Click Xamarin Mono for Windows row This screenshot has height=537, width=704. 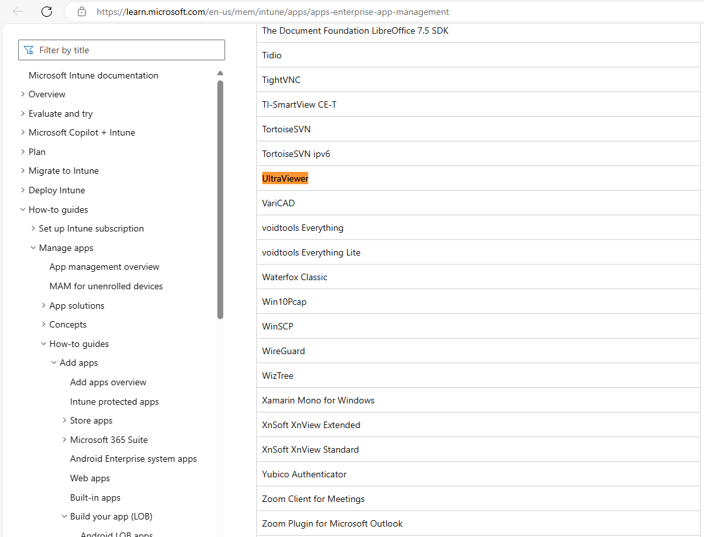[478, 401]
